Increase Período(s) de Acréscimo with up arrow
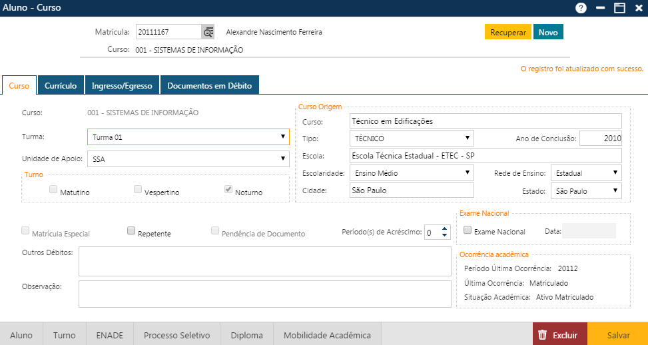Viewport: 648px width, 345px height. click(x=444, y=228)
